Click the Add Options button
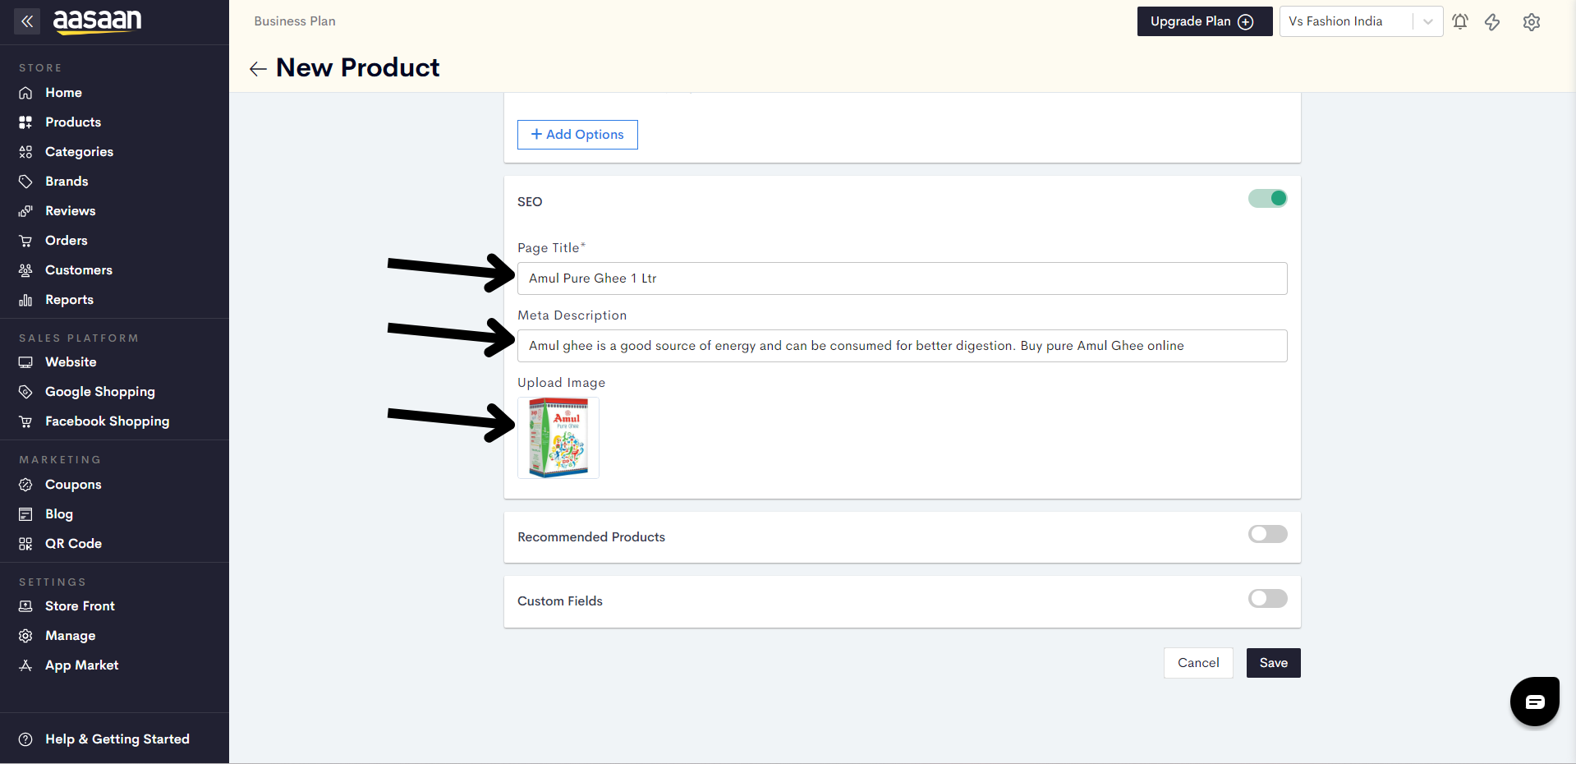The height and width of the screenshot is (764, 1576). click(x=577, y=135)
